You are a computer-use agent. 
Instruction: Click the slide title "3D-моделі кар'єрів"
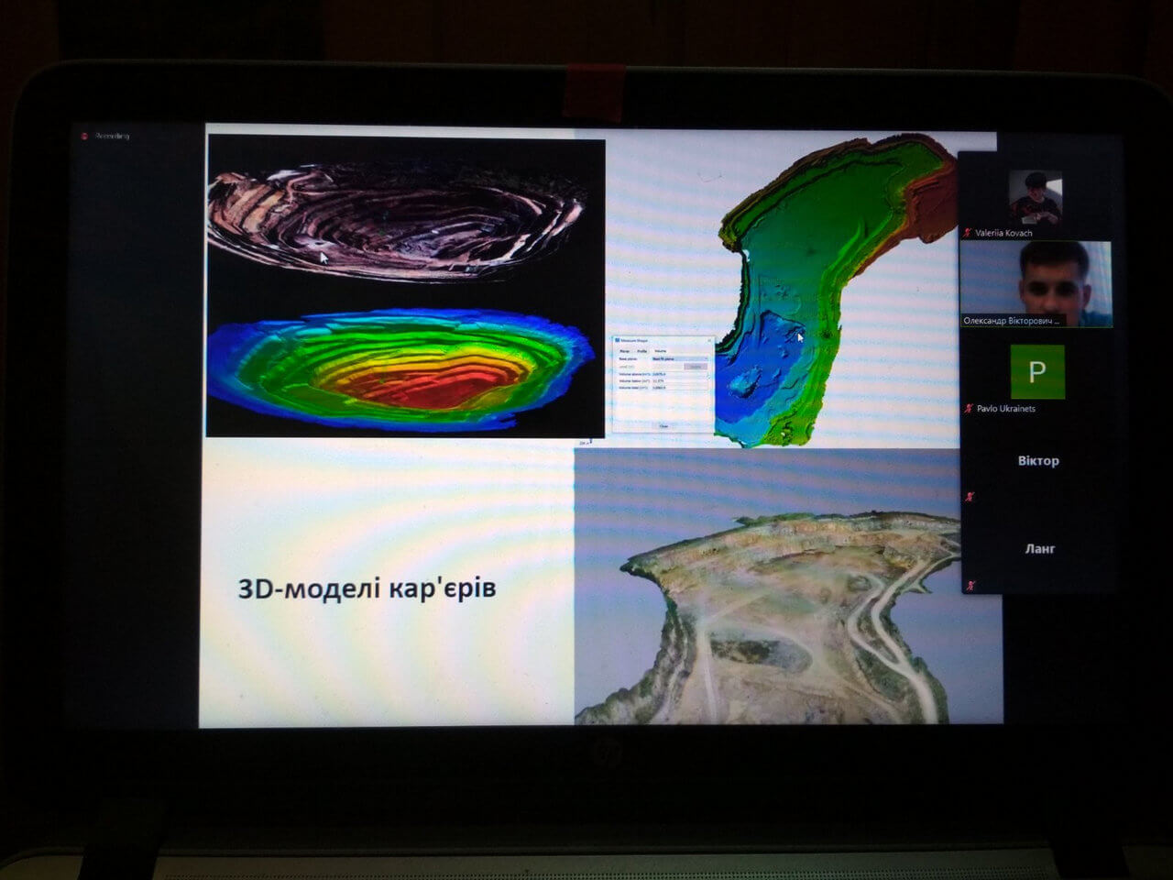pyautogui.click(x=367, y=588)
